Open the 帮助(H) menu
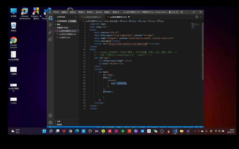The height and width of the screenshot is (149, 239). (116, 12)
